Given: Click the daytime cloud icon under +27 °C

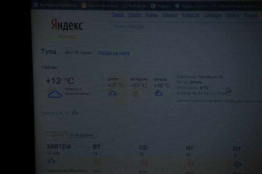Looking at the screenshot, I should point(113,93).
